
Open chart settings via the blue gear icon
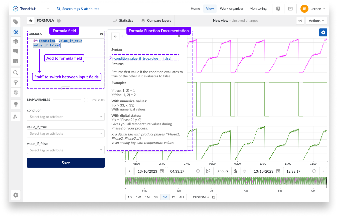click(323, 32)
